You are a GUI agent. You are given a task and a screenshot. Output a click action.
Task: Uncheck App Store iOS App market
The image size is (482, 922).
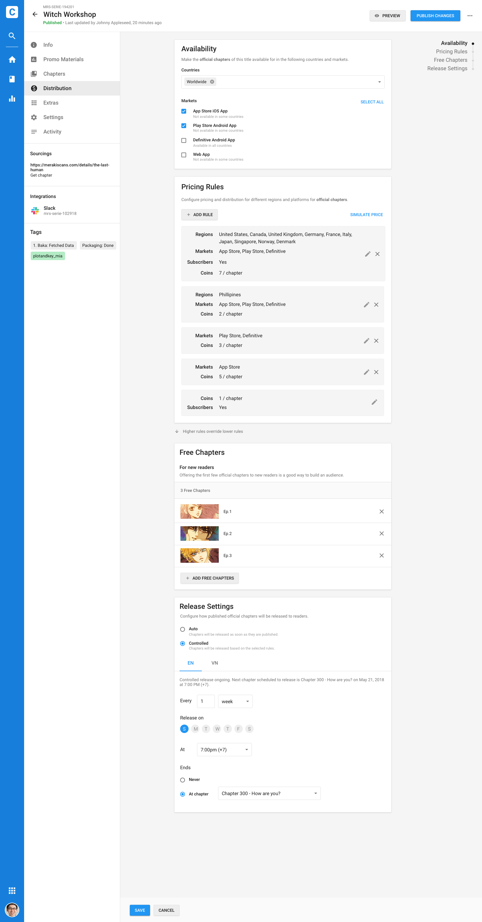(x=183, y=111)
